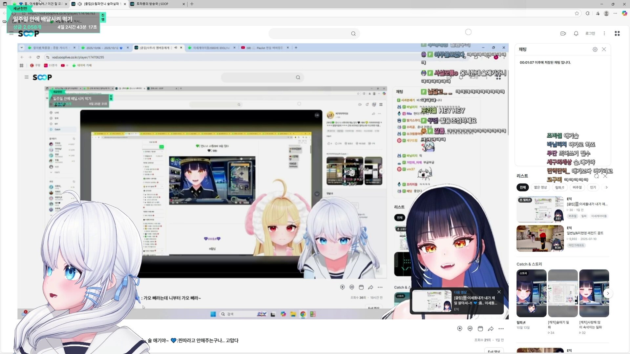Image resolution: width=630 pixels, height=354 pixels.
Task: Open the 일반님&미현영 레전드 꽁트 video thumbnail
Action: coord(540,238)
